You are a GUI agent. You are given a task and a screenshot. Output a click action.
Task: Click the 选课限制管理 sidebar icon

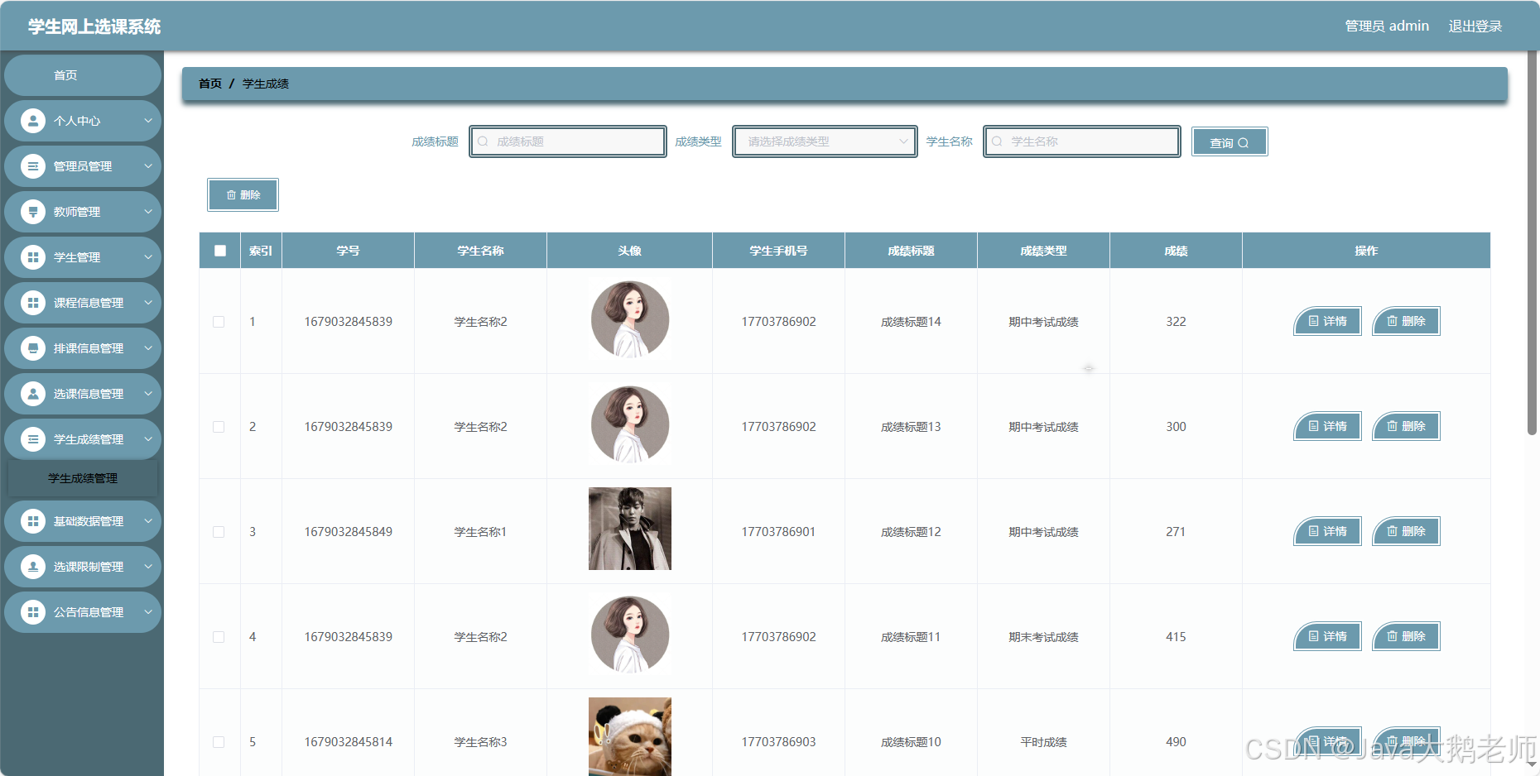[33, 567]
